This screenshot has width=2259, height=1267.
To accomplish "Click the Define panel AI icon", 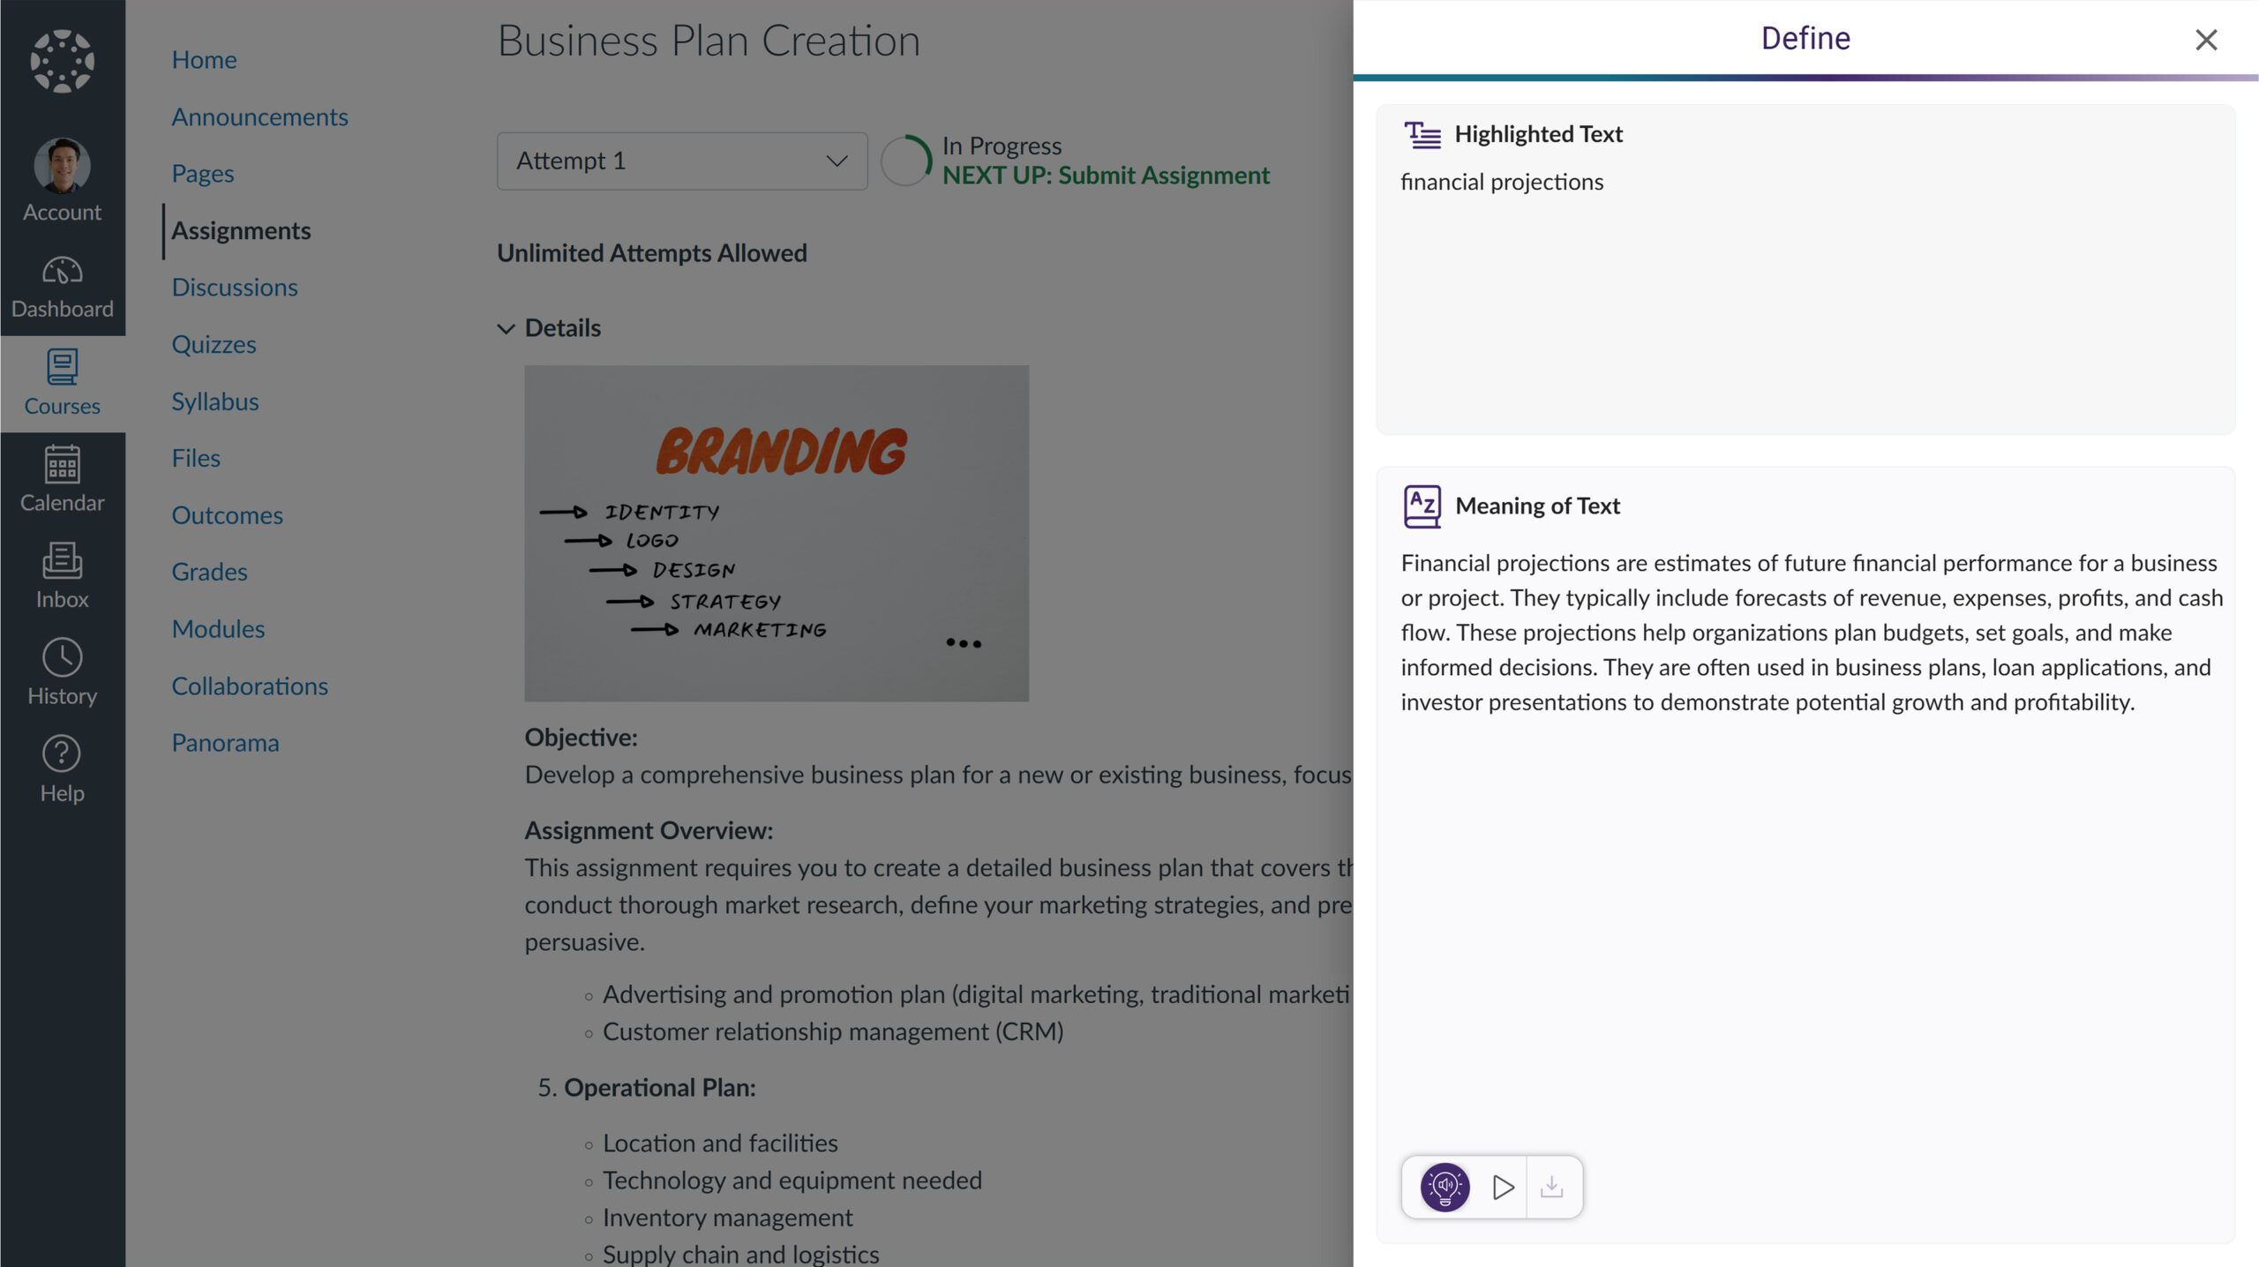I will [x=1443, y=1187].
